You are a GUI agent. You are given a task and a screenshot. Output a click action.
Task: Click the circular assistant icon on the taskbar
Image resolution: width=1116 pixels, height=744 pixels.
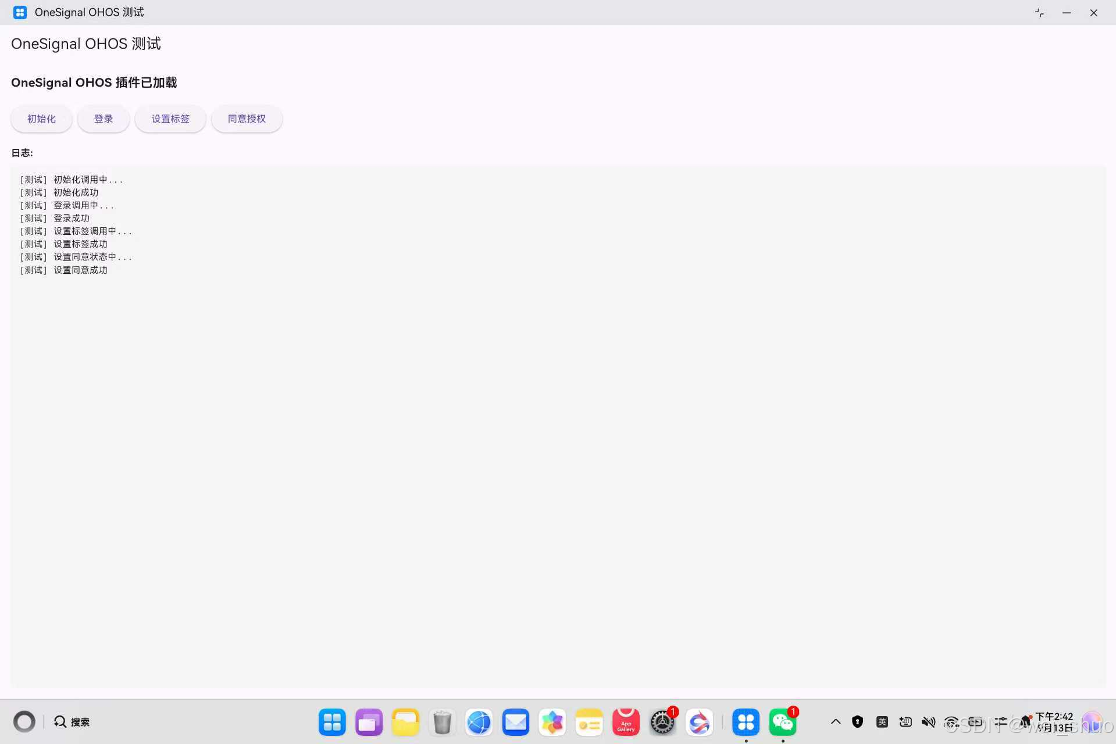[24, 722]
